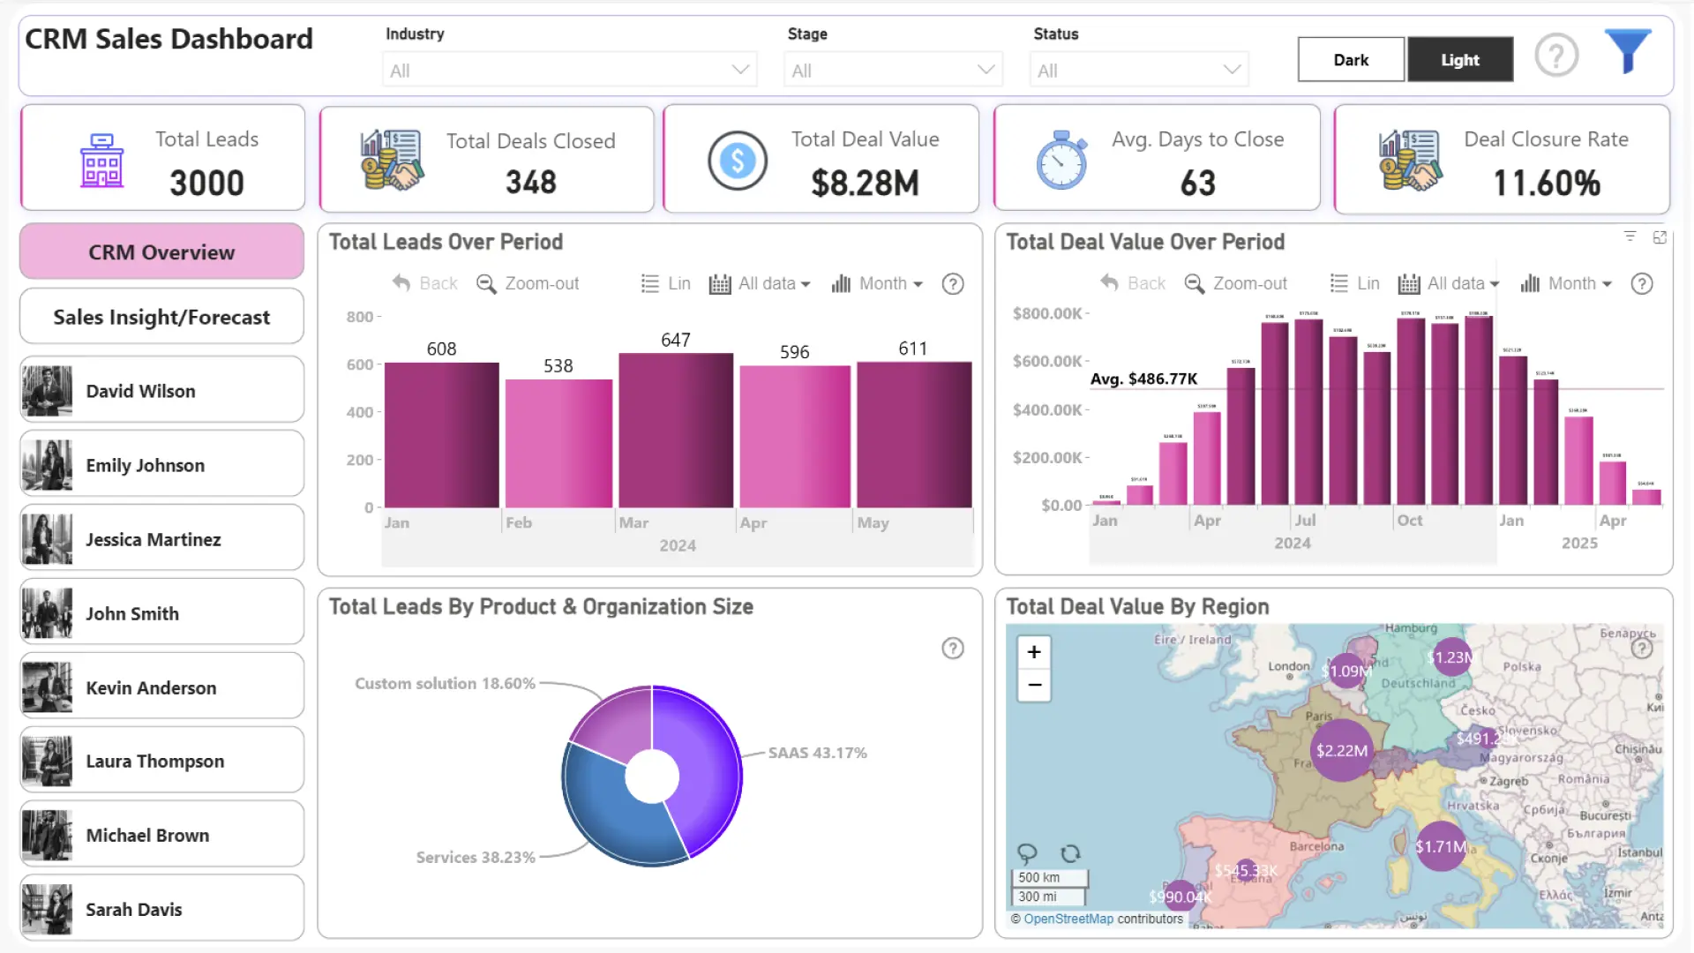Open Month dropdown in Total Leads chart
The width and height of the screenshot is (1694, 953).
coord(877,283)
